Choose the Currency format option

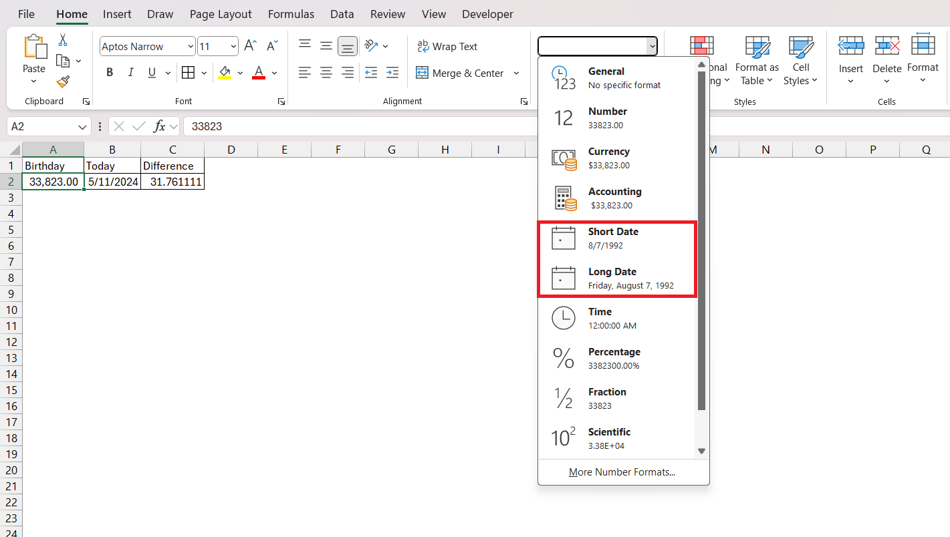click(616, 158)
